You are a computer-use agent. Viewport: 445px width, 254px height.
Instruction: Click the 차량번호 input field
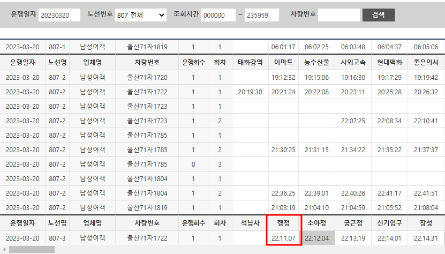point(338,16)
